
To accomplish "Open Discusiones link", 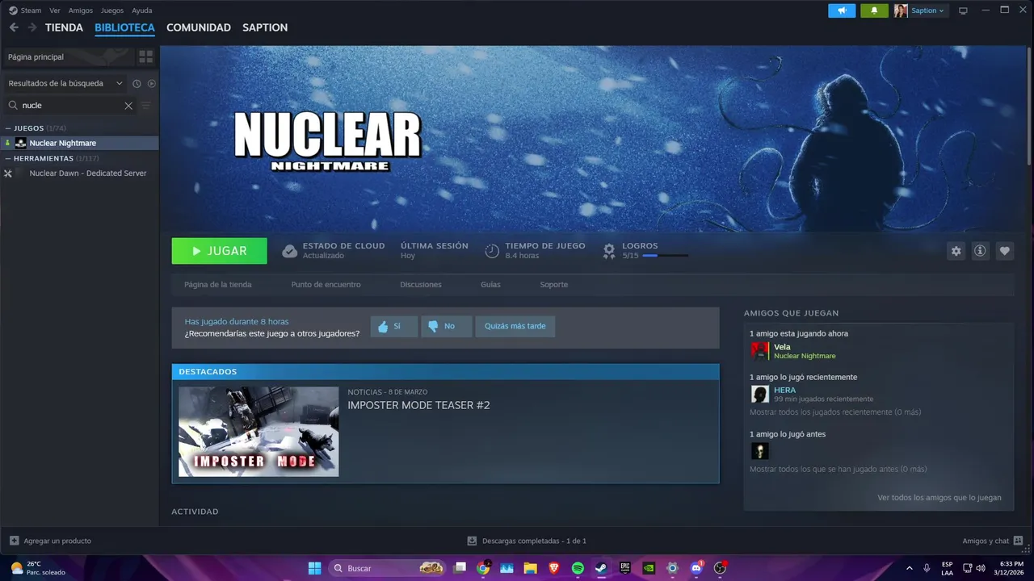I will pyautogui.click(x=421, y=284).
